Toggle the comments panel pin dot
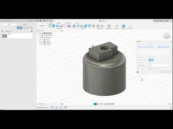This screenshot has width=173, height=129. tap(62, 104)
